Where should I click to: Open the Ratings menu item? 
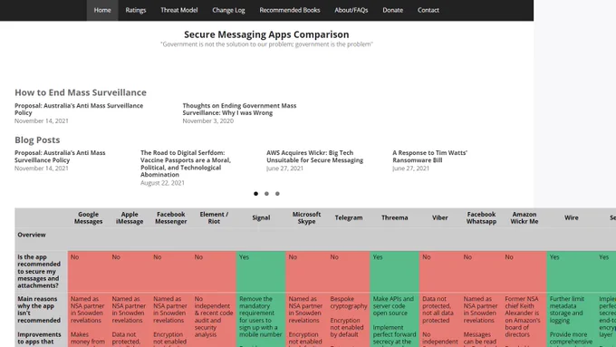click(136, 10)
